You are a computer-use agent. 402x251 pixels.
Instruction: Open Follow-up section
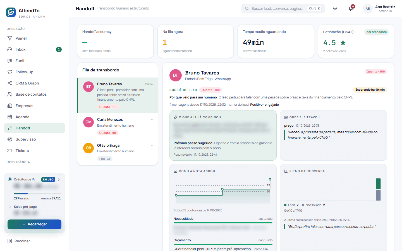pyautogui.click(x=34, y=72)
